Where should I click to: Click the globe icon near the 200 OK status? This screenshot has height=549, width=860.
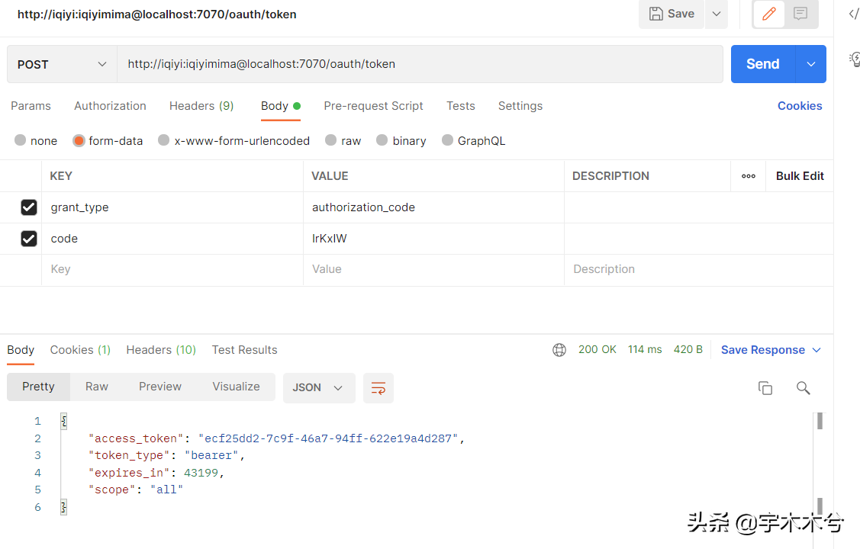point(559,349)
